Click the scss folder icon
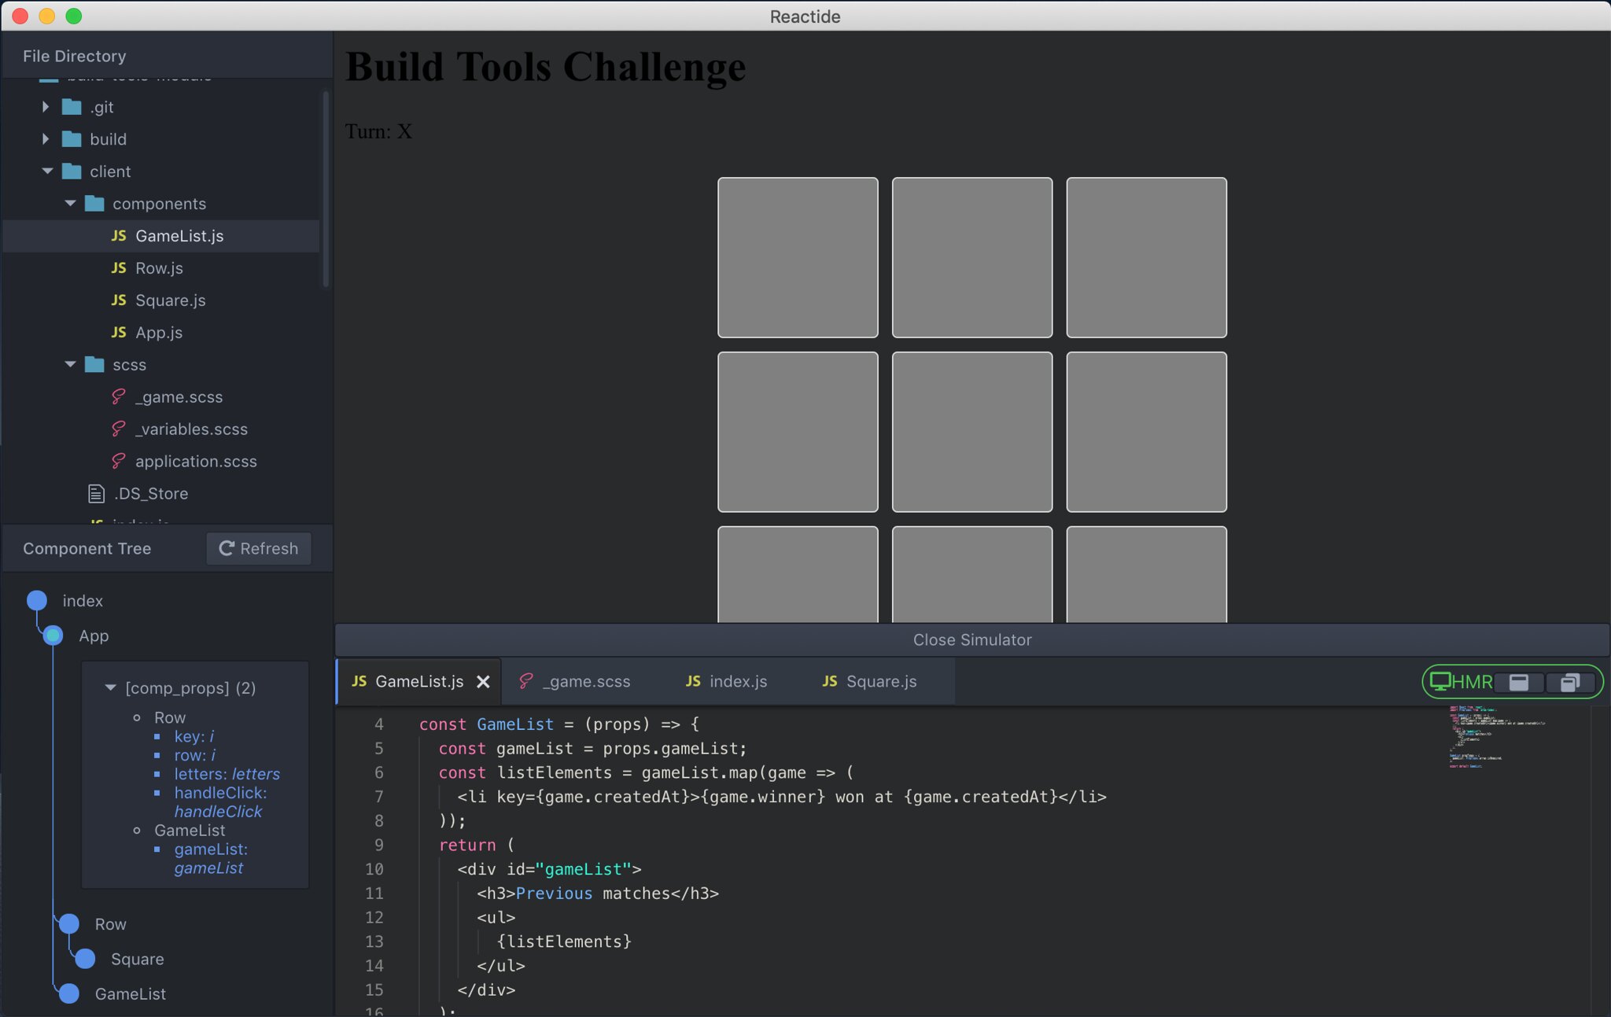Screen dimensions: 1611x1017 [x=94, y=364]
